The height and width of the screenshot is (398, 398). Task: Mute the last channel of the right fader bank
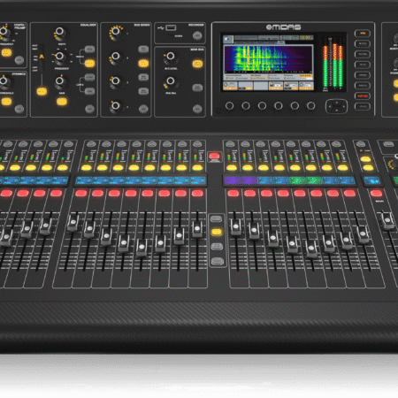coord(349,194)
